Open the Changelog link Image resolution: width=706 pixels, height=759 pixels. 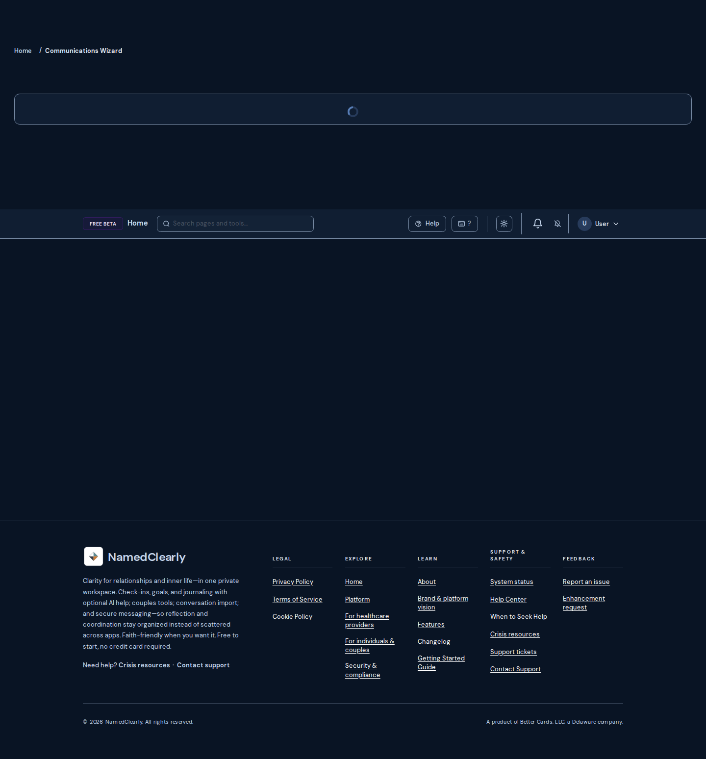(434, 641)
